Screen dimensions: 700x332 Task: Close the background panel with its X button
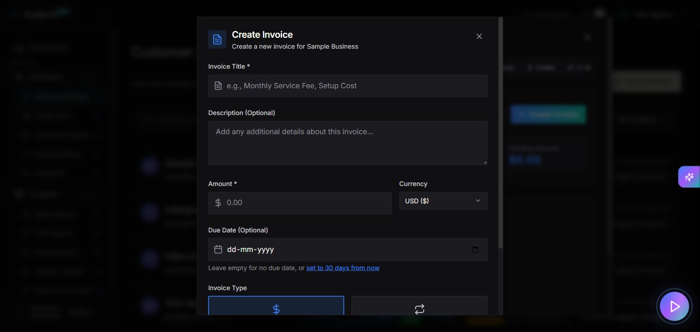(x=588, y=37)
